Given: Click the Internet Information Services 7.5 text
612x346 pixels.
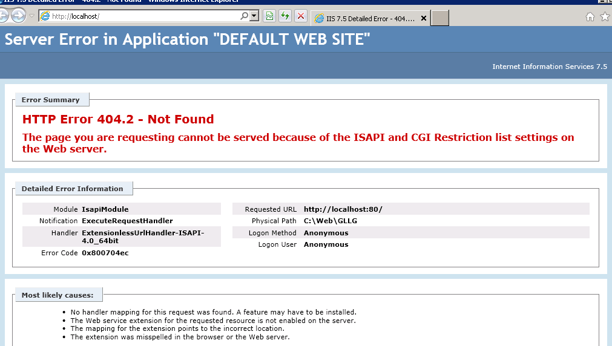Looking at the screenshot, I should pos(550,67).
